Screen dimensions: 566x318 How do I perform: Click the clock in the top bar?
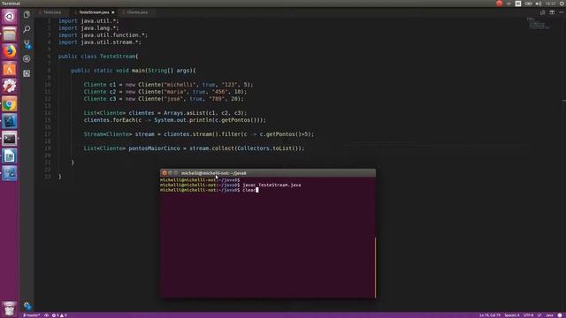550,4
